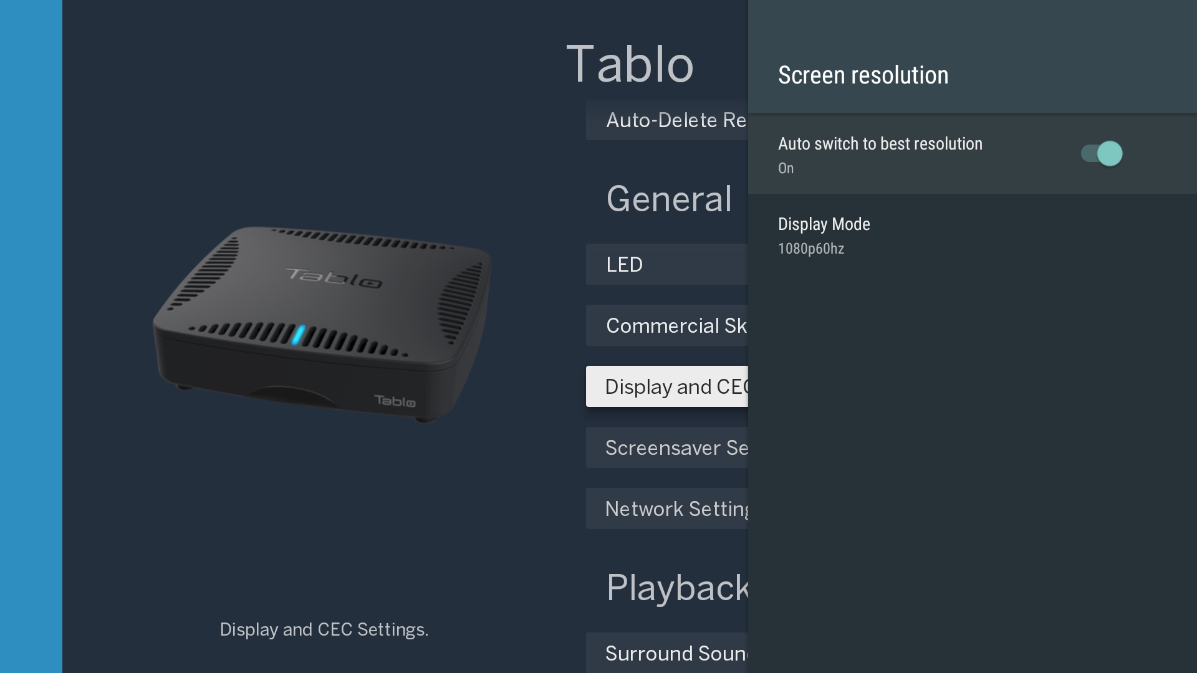Image resolution: width=1197 pixels, height=673 pixels.
Task: Click the Tablo device image
Action: coord(322,324)
